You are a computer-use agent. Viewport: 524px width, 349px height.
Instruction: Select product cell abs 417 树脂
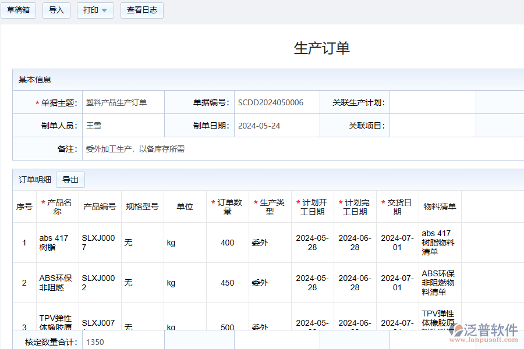pyautogui.click(x=58, y=243)
